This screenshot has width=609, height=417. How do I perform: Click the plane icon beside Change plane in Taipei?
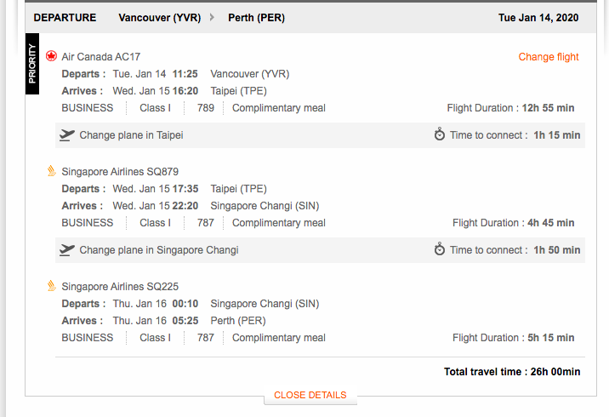[x=67, y=134]
